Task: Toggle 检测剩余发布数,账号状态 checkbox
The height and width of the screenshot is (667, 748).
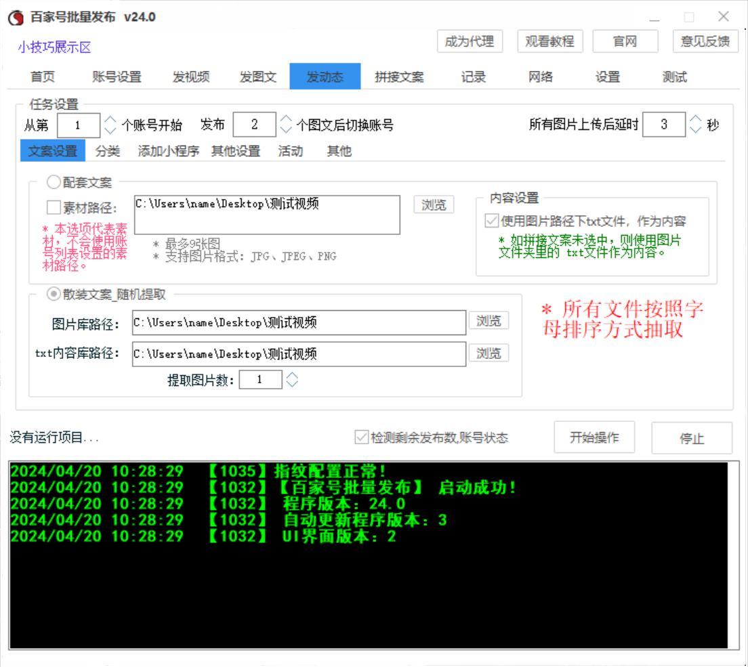Action: click(x=362, y=437)
